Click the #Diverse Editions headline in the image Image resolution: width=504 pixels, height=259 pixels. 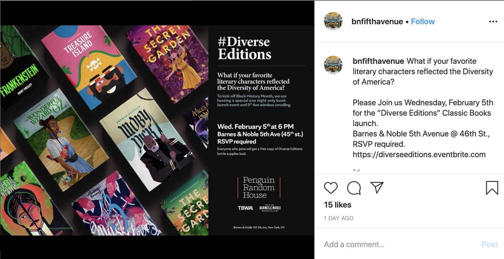tap(244, 48)
